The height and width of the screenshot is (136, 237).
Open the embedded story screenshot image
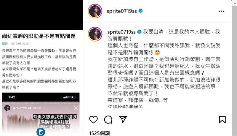(41, 114)
